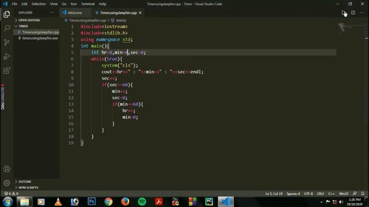The width and height of the screenshot is (369, 207).
Task: Open Spotify from taskbar
Action: click(142, 202)
